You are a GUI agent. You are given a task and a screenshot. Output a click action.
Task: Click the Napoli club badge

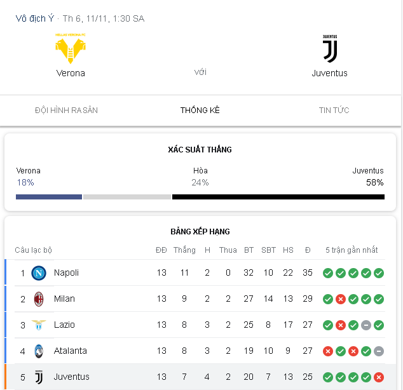tap(39, 273)
